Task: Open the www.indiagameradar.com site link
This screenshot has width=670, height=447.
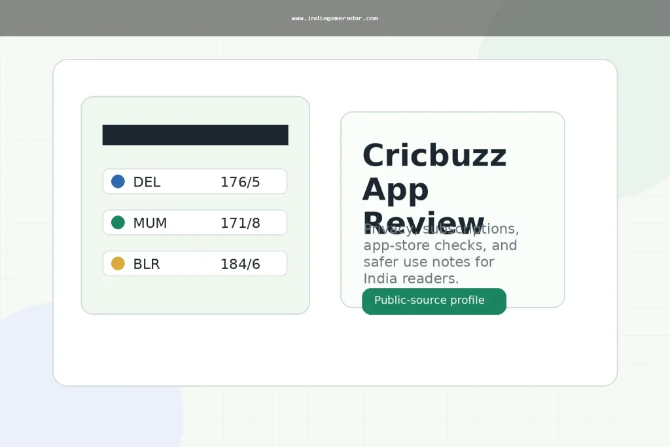Action: click(x=334, y=18)
